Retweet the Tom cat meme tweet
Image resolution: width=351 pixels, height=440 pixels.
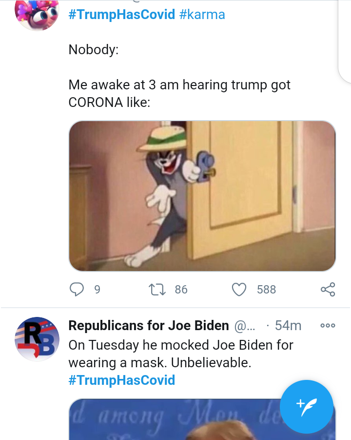pyautogui.click(x=157, y=290)
